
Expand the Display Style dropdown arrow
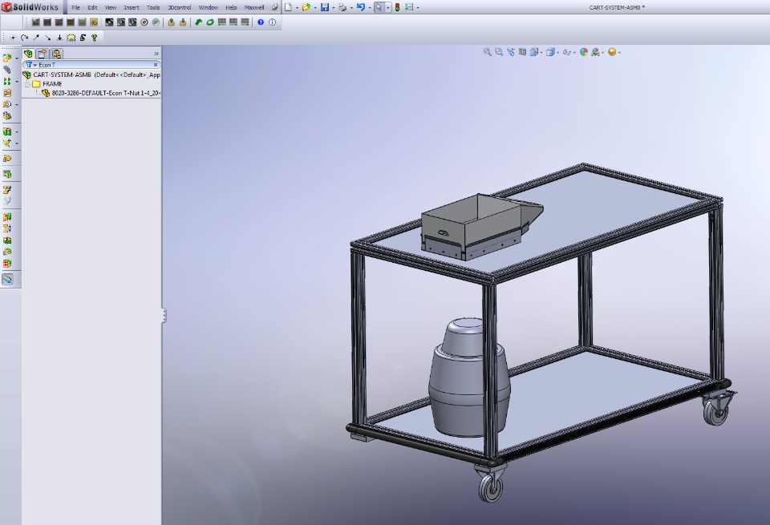(x=558, y=53)
